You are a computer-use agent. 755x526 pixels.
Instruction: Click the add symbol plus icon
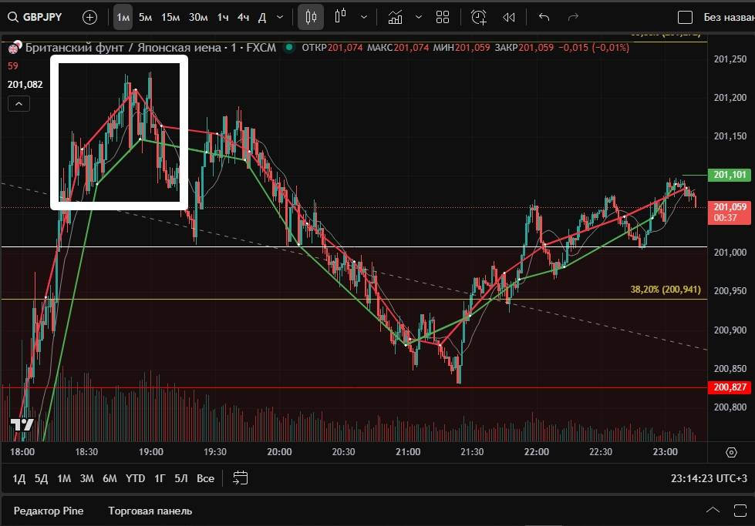pyautogui.click(x=90, y=17)
